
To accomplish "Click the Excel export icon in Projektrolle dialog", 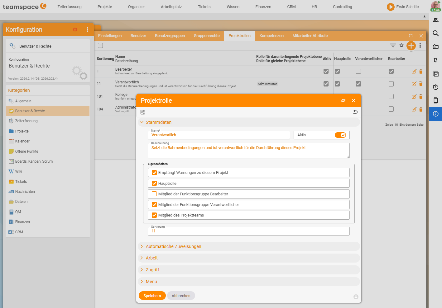I will [x=143, y=112].
